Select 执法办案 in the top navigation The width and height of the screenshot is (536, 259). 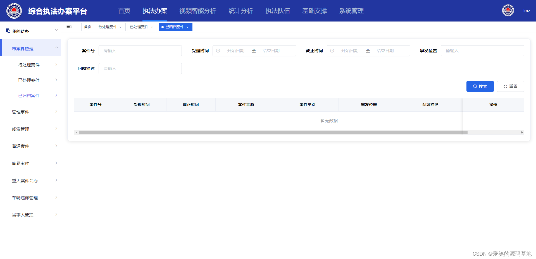[x=155, y=11]
